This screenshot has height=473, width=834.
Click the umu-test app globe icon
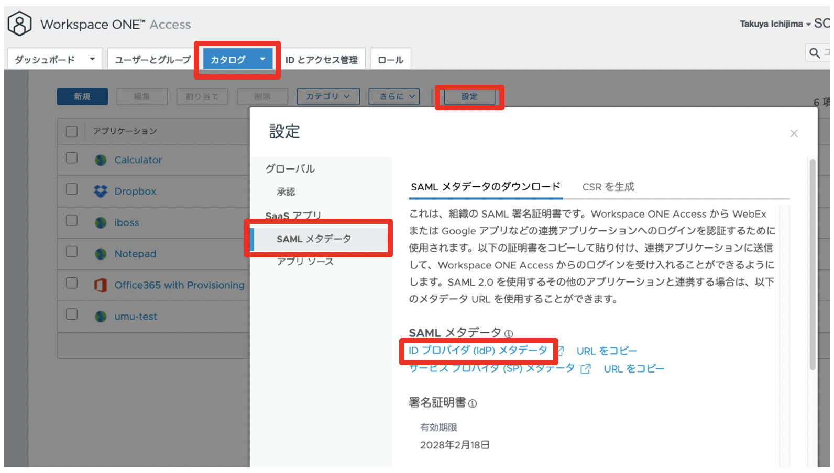tap(101, 317)
